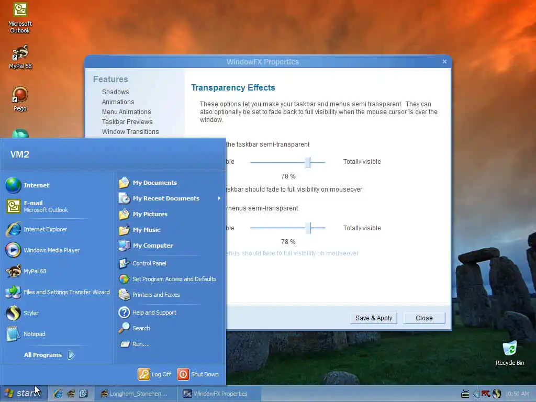The height and width of the screenshot is (402, 536).
Task: Open Help and Support
Action: point(147,312)
